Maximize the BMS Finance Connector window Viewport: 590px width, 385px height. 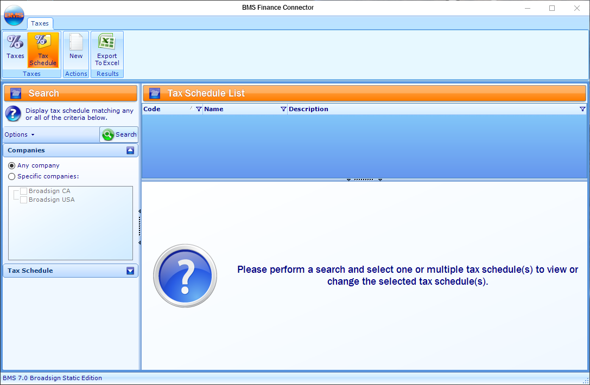pos(552,8)
